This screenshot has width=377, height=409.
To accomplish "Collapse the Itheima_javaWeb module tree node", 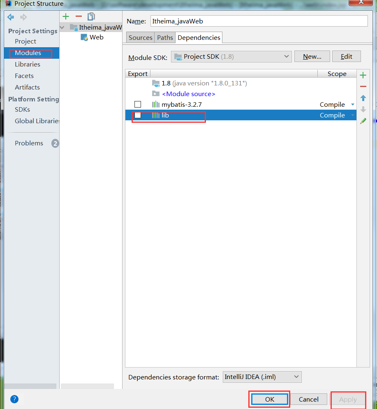I will coord(62,27).
